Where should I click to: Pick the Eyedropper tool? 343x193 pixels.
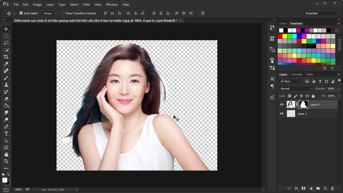(x=6, y=64)
